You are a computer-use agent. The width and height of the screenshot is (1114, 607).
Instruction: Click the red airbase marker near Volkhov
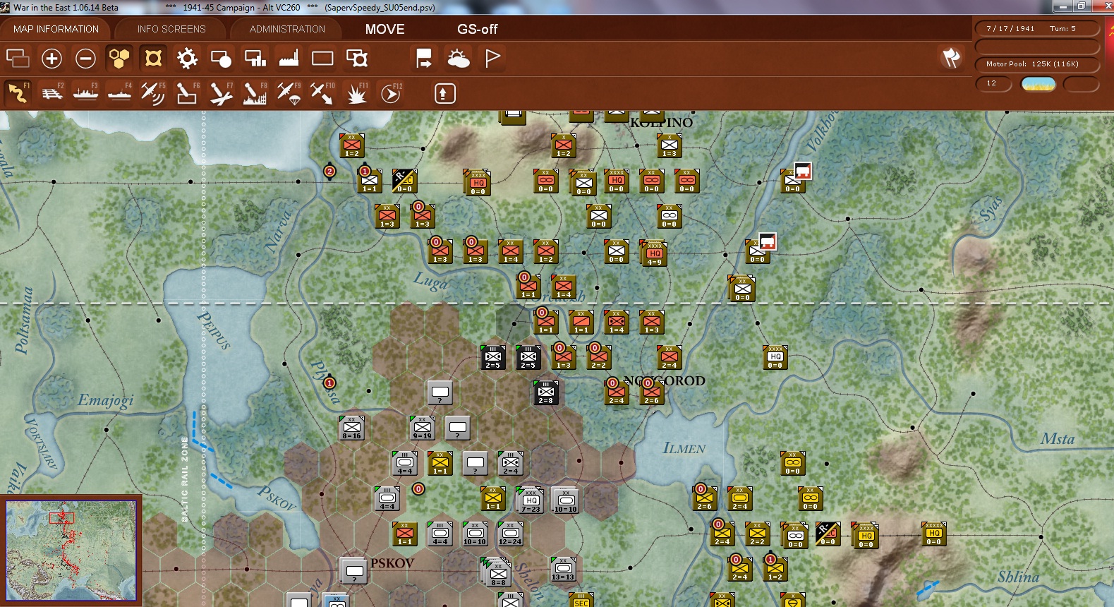coord(803,172)
